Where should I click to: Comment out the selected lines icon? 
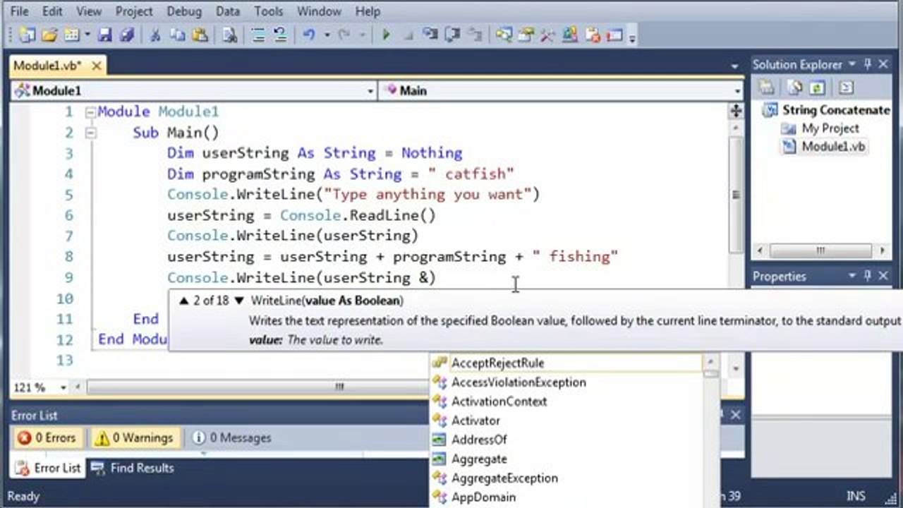[x=259, y=35]
